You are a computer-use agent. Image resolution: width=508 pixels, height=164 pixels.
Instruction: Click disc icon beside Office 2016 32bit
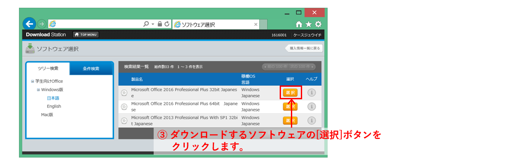point(124,93)
